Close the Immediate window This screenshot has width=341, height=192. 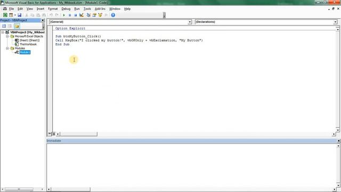click(x=339, y=141)
